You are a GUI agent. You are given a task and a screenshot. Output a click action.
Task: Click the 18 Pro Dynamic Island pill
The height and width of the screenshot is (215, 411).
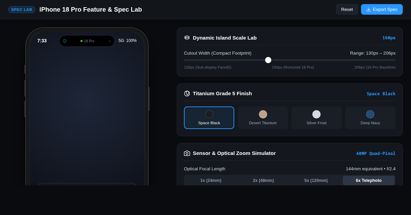(x=87, y=41)
